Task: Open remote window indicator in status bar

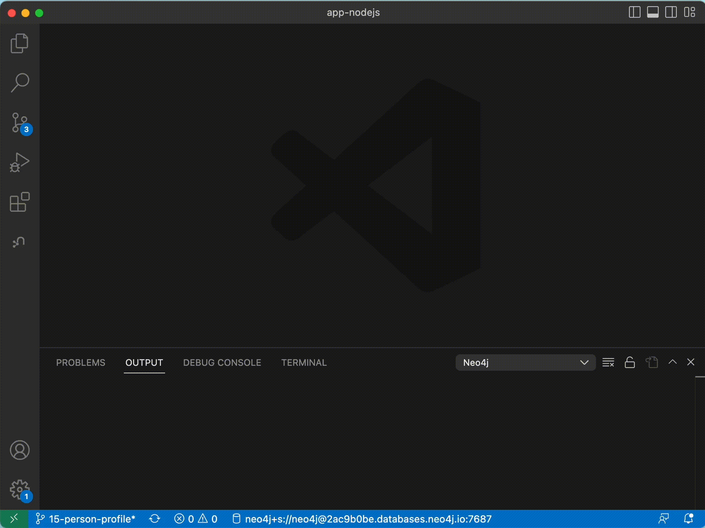Action: point(14,519)
